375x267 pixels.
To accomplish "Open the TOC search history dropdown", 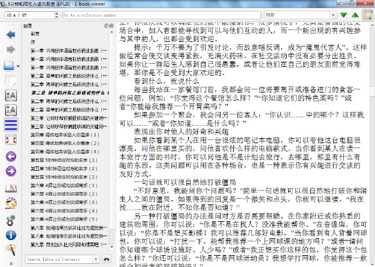I will (x=96, y=259).
